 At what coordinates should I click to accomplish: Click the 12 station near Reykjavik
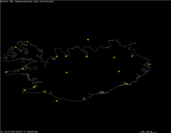[34, 87]
